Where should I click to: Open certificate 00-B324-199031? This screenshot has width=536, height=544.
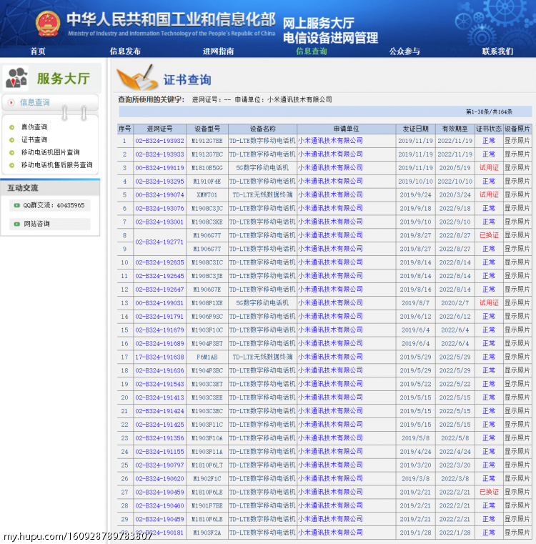point(159,303)
